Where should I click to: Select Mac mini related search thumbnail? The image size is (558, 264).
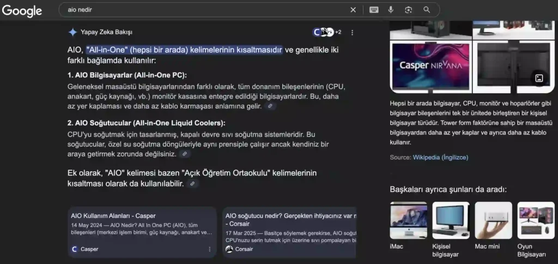[x=494, y=220]
